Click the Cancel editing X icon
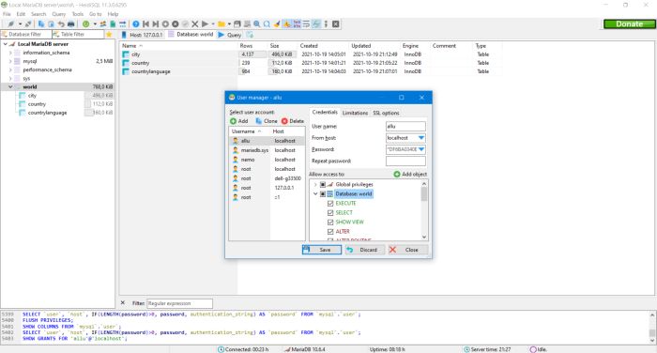 point(195,23)
